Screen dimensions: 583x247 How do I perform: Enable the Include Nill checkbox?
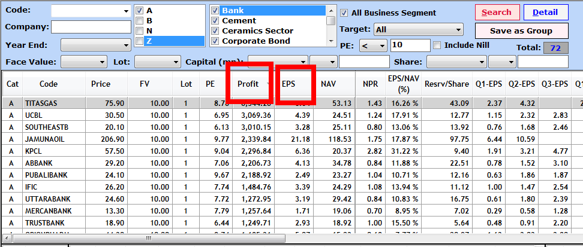pos(437,45)
